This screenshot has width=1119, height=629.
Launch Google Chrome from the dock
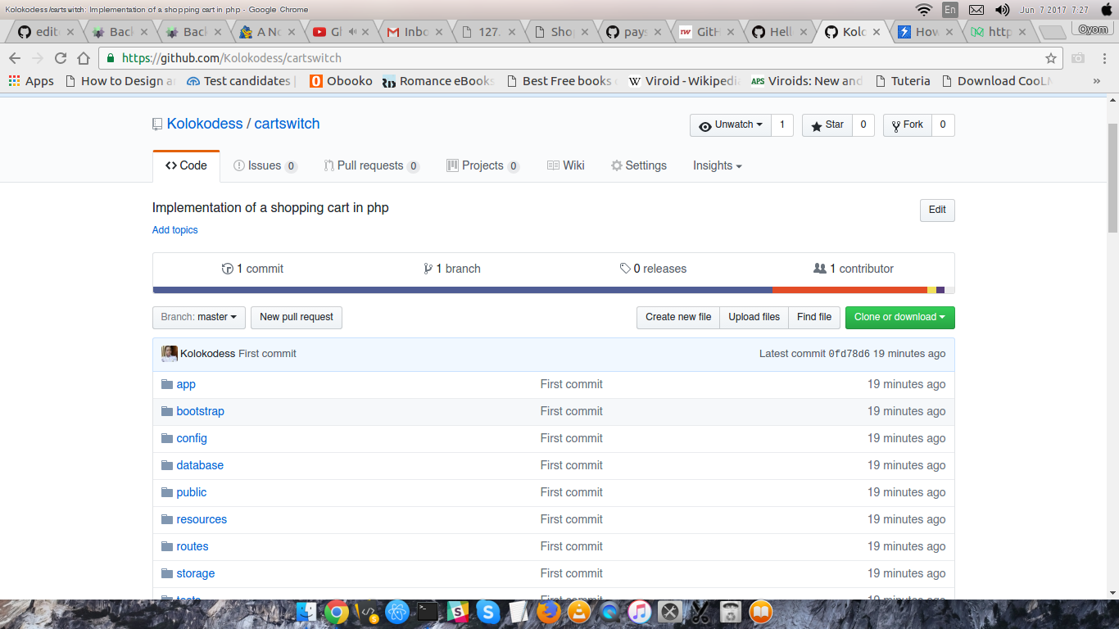tap(336, 612)
